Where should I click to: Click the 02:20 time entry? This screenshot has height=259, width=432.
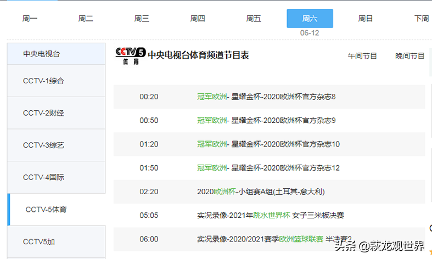coord(149,192)
